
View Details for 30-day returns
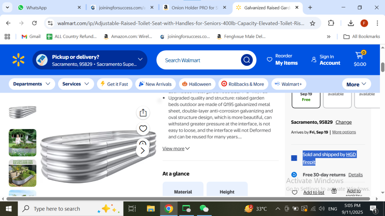[355, 175]
